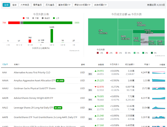The height and width of the screenshot is (127, 167).
Task: Click the -2% red legend swatch
Action: (107, 53)
